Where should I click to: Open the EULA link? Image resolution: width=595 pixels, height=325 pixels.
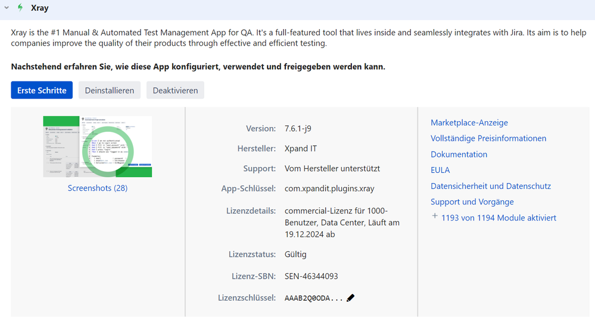point(440,171)
